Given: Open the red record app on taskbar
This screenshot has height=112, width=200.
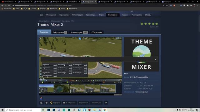Looking at the screenshot, I should 89,110.
